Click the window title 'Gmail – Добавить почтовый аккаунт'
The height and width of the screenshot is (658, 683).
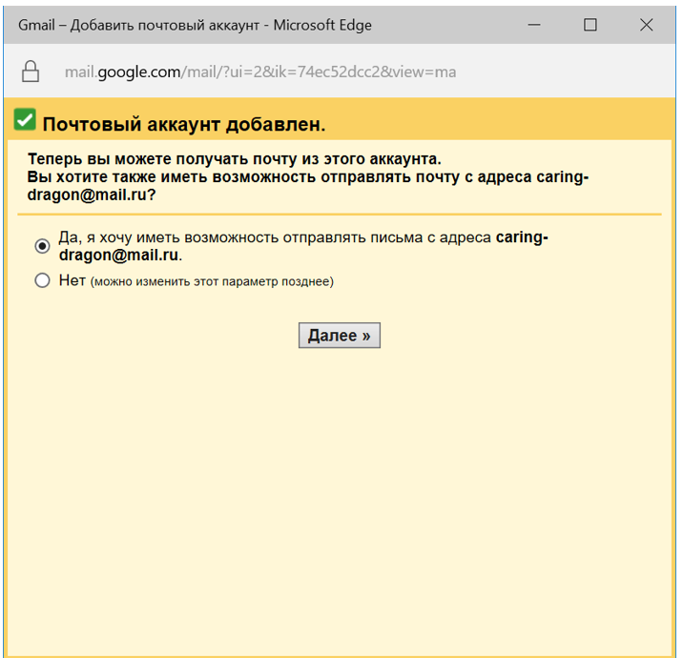(138, 25)
